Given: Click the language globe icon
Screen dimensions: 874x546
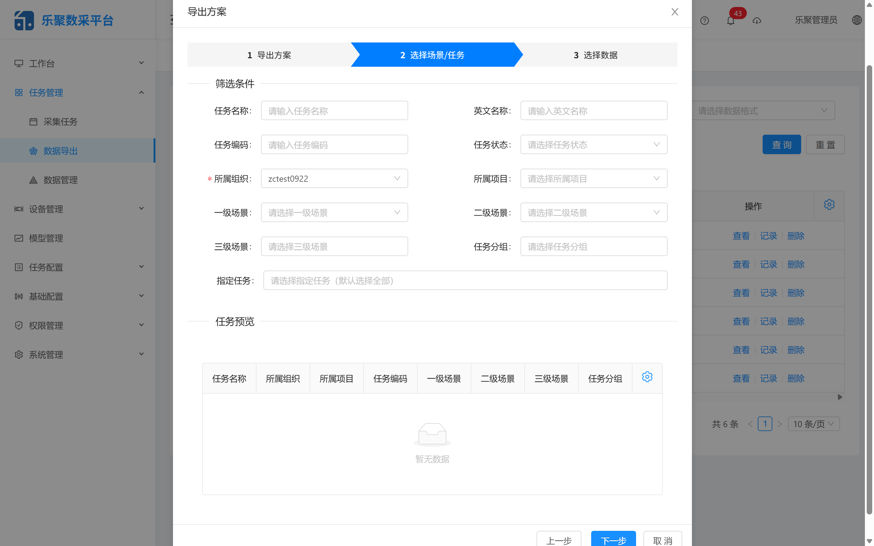Looking at the screenshot, I should click(857, 20).
